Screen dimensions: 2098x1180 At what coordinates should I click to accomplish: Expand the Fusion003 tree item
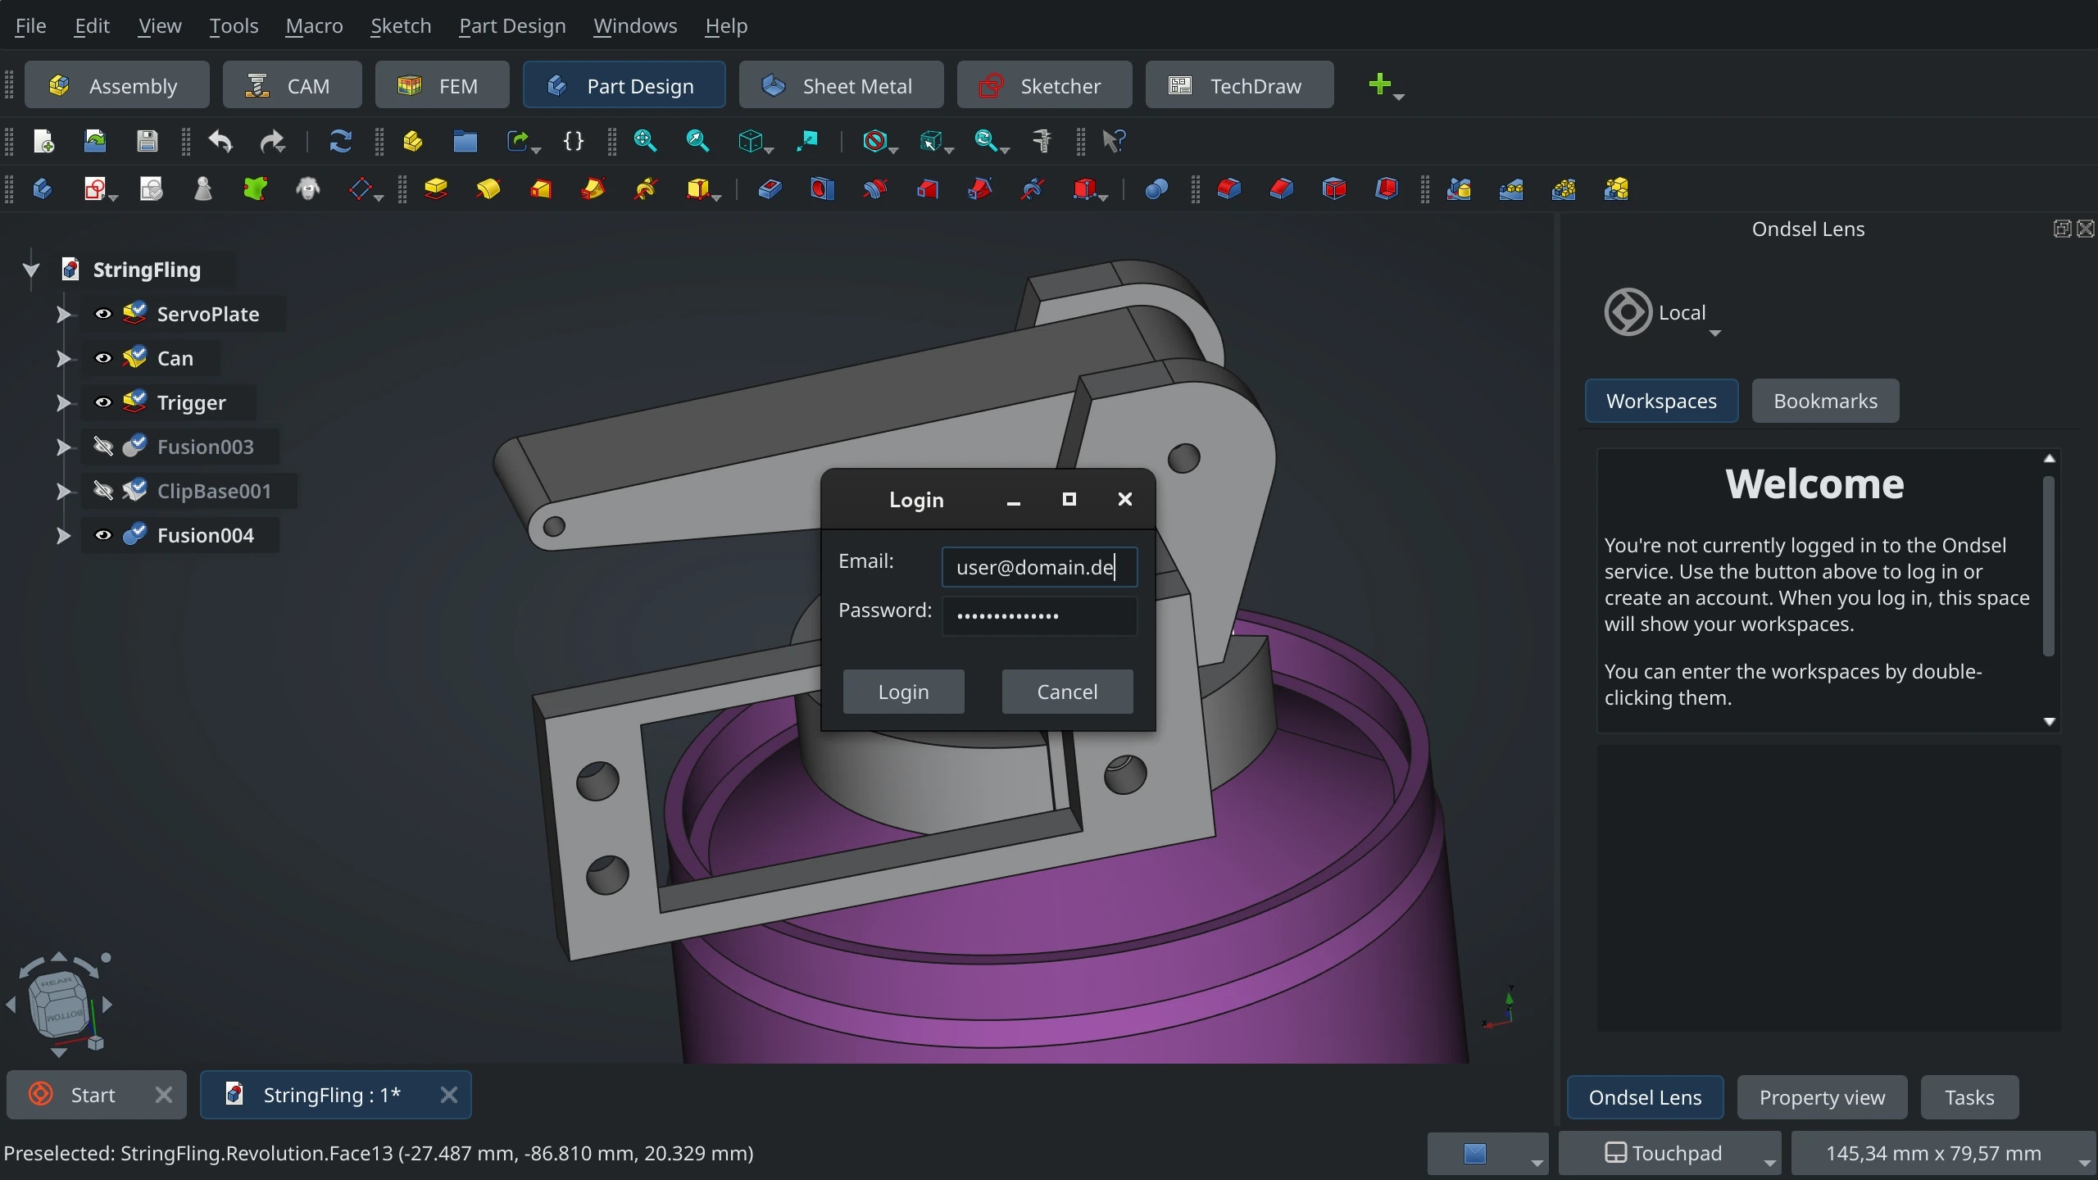(x=62, y=447)
